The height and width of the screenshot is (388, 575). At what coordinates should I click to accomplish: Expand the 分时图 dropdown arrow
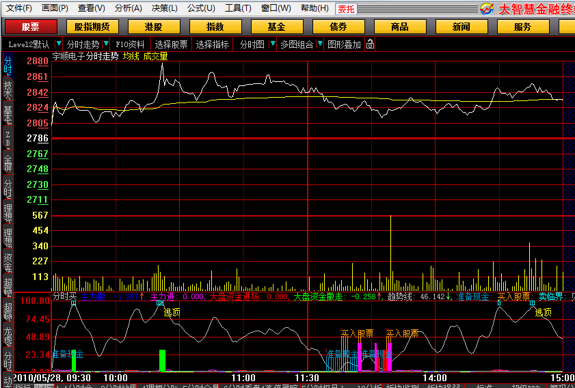point(273,44)
